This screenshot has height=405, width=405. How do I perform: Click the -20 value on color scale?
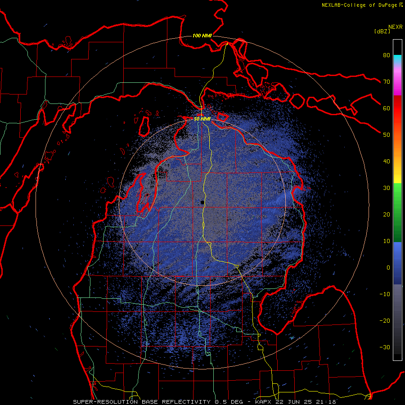(x=385, y=320)
